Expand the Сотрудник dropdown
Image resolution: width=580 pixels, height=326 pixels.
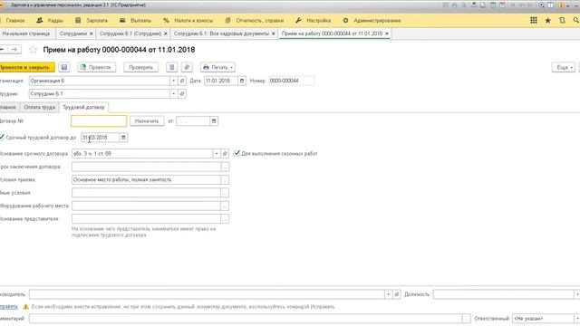pos(173,94)
